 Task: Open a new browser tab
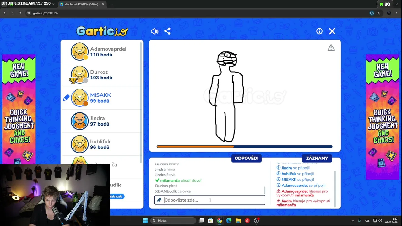coord(111,4)
